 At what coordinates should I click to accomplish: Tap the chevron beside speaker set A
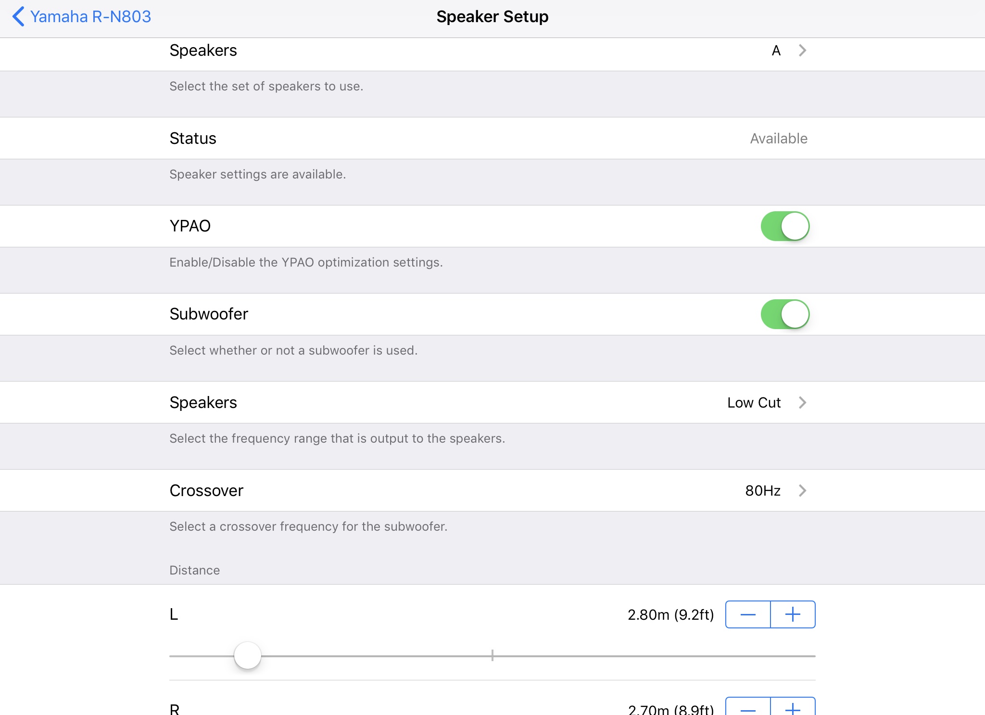point(802,51)
